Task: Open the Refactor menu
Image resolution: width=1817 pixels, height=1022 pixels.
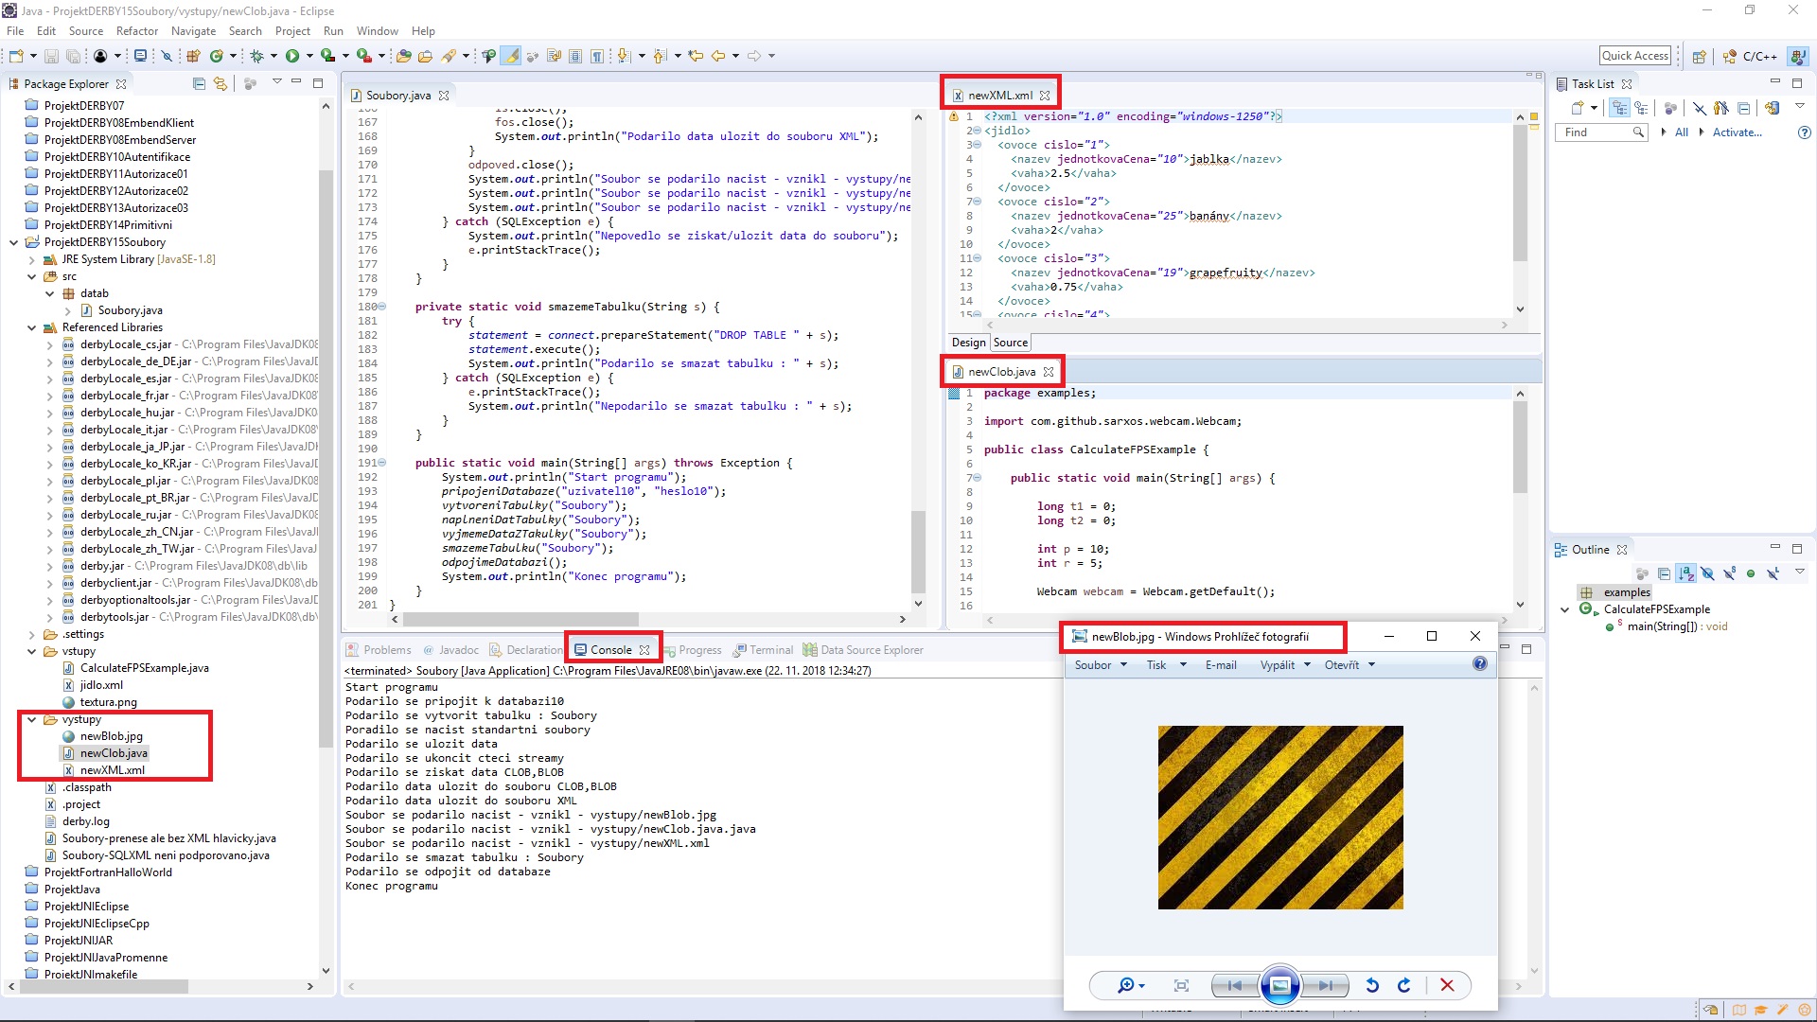Action: click(136, 31)
